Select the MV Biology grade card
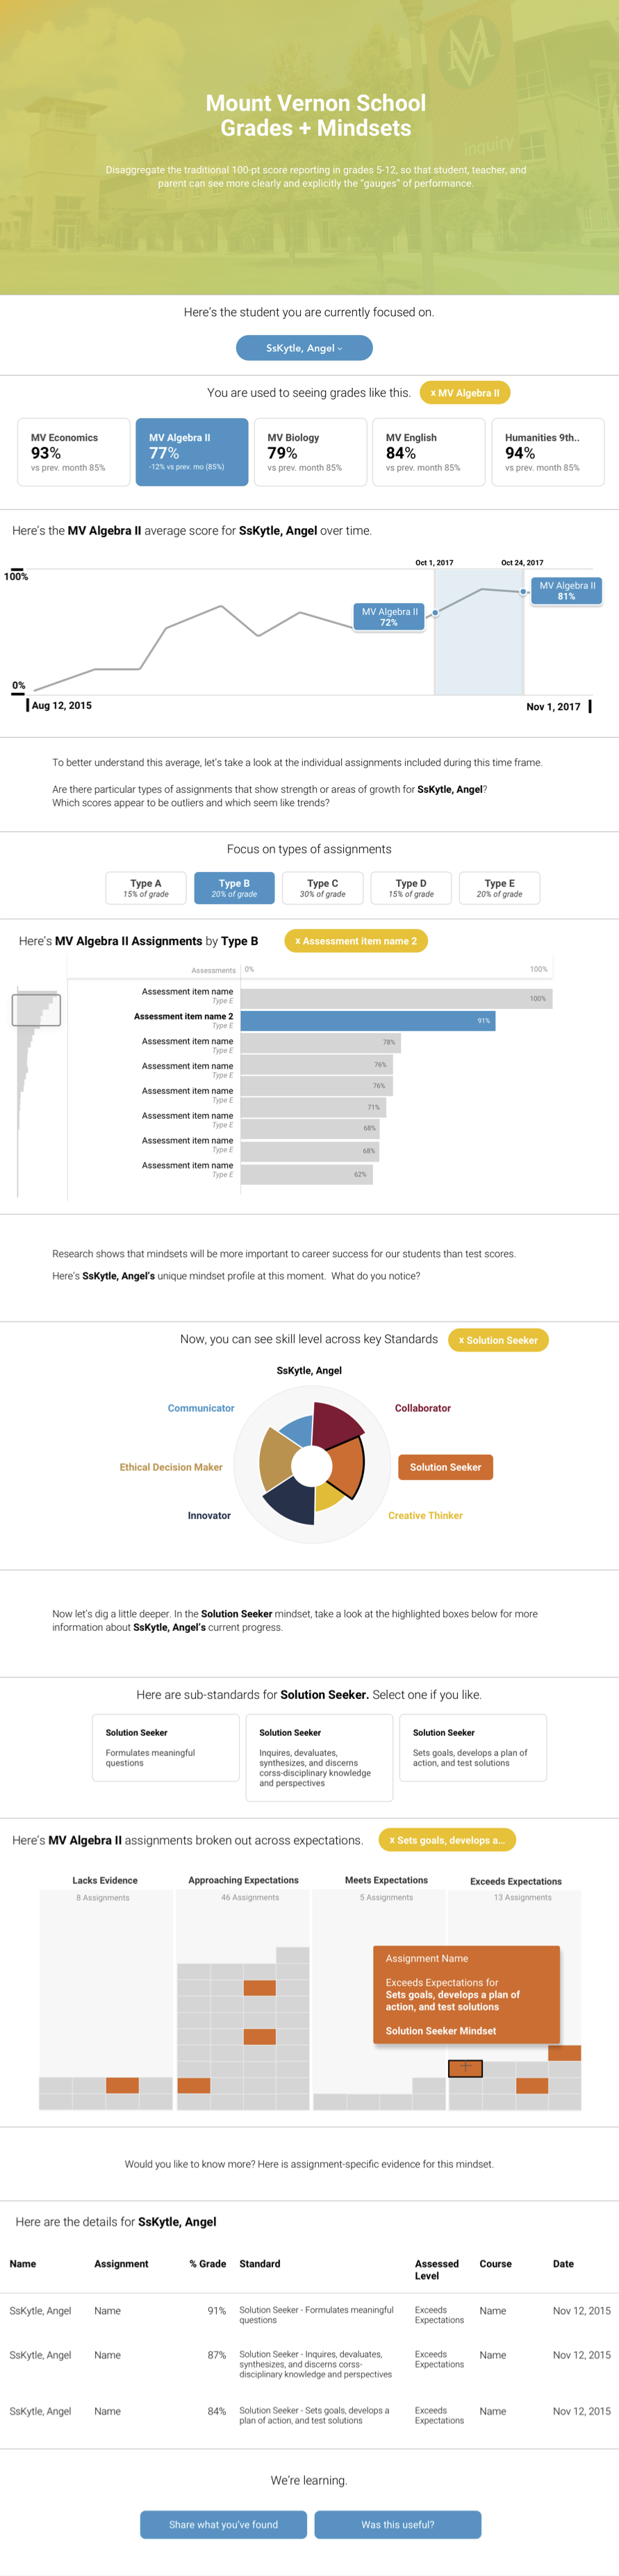 (x=310, y=452)
